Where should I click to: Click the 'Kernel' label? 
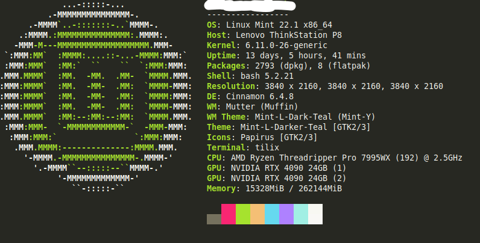coord(221,46)
